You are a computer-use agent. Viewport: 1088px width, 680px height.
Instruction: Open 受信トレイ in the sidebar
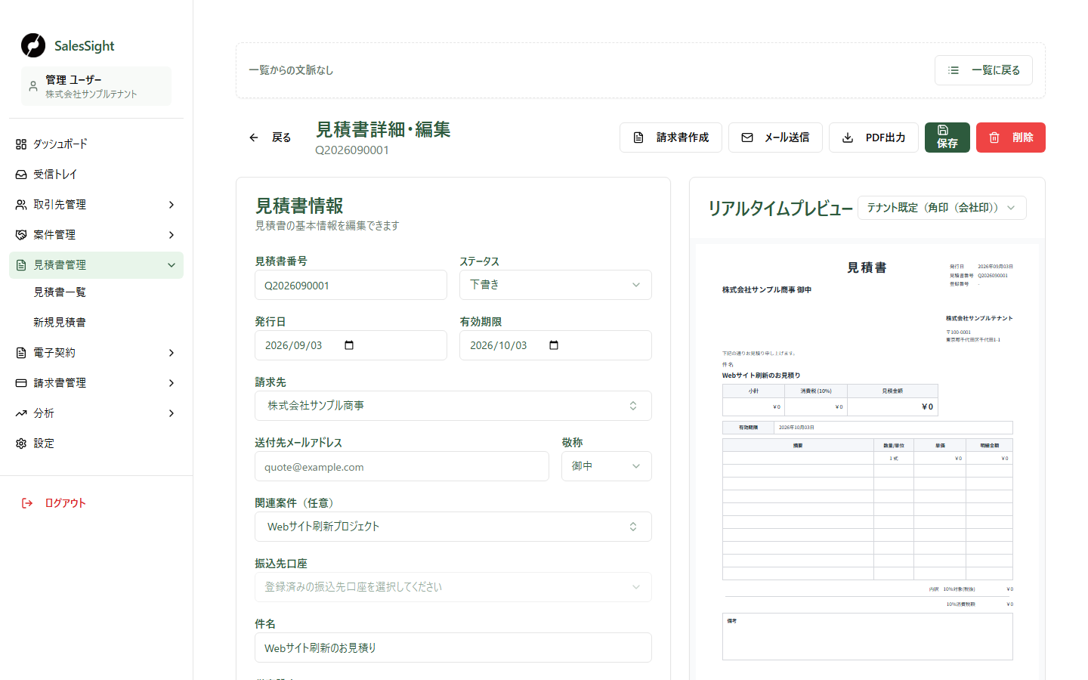pos(96,175)
